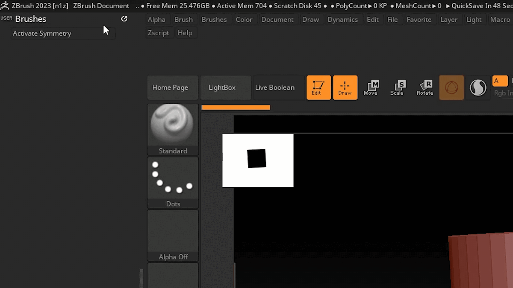Click the white reference thumbnail with black square

[x=258, y=160]
